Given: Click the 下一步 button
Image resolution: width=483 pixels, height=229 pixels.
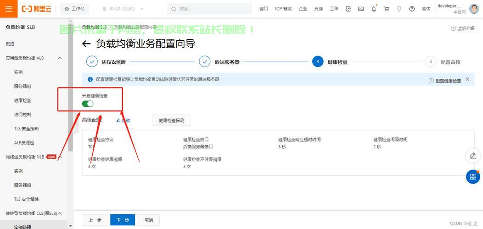Looking at the screenshot, I should tap(123, 220).
